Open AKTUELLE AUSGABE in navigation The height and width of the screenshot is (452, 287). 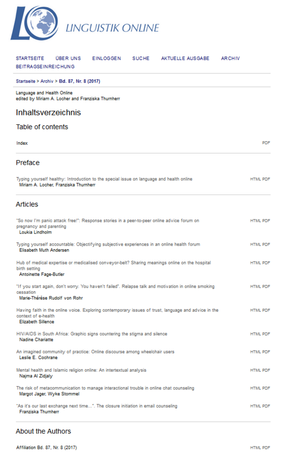[x=185, y=58]
